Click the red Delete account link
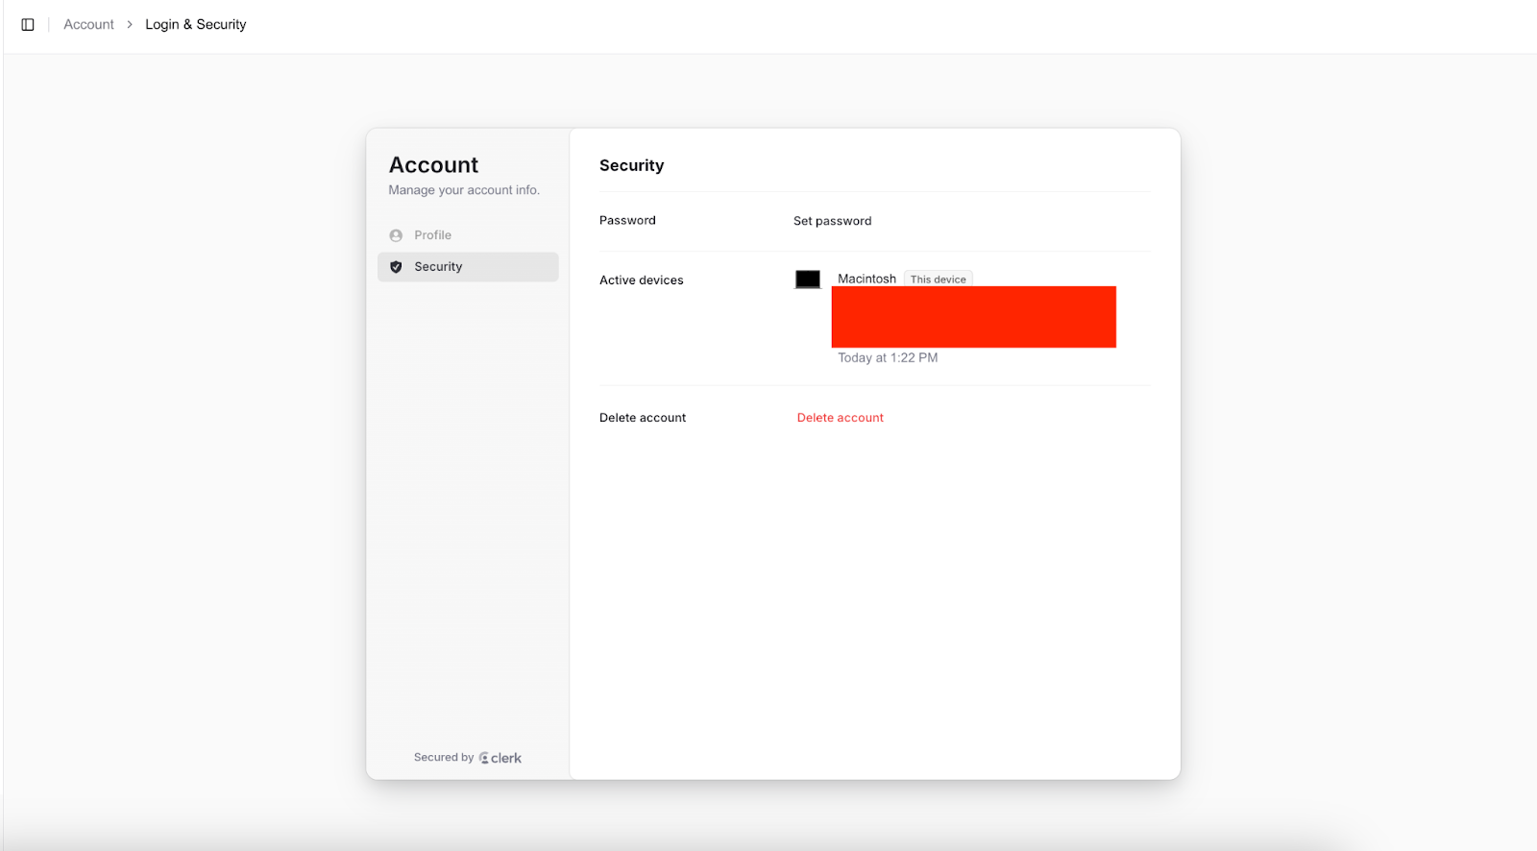Screen dimensions: 1537x851 841,418
